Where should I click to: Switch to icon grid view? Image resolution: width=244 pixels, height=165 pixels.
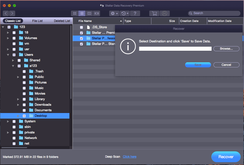[75, 13]
